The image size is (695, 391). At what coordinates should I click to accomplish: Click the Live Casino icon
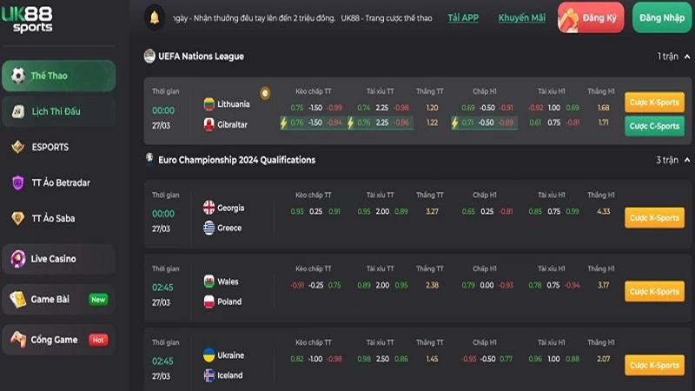coord(17,258)
